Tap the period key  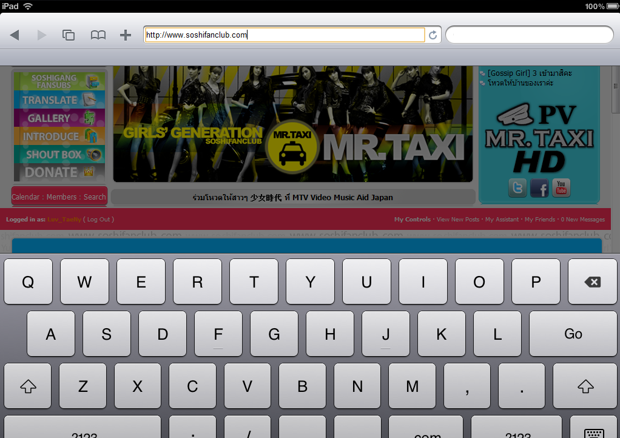[x=522, y=386]
